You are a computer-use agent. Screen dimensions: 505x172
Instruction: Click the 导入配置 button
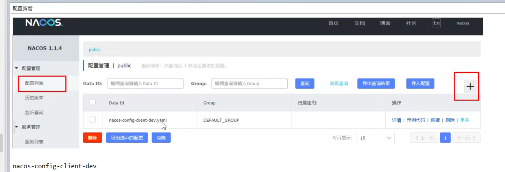tap(420, 84)
